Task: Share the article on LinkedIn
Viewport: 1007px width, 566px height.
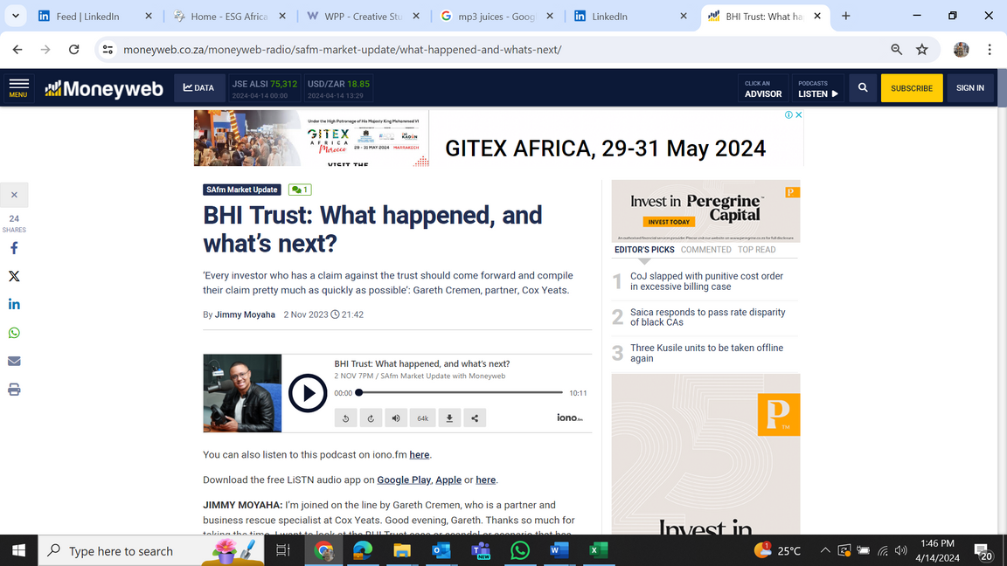Action: (x=14, y=304)
